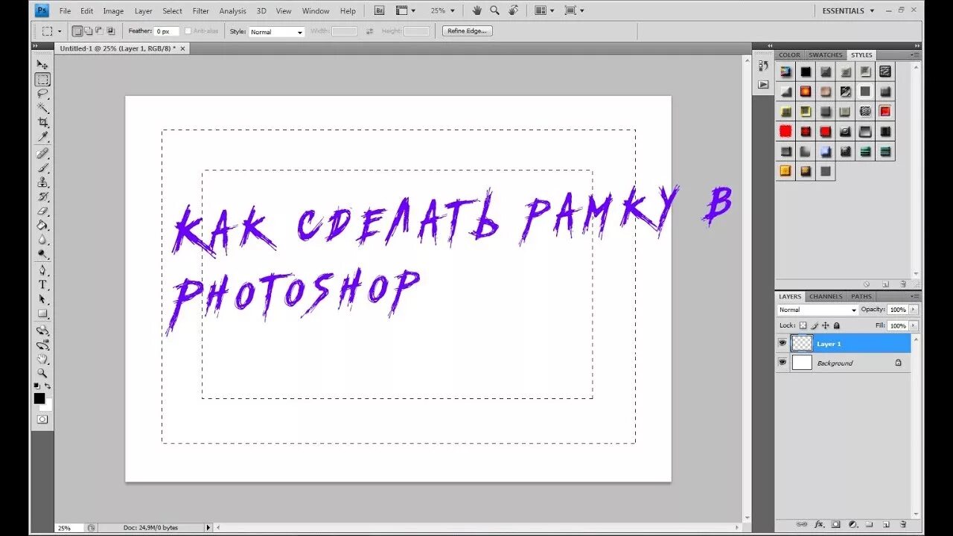Image resolution: width=953 pixels, height=536 pixels.
Task: Click the Feather input field
Action: pos(167,31)
